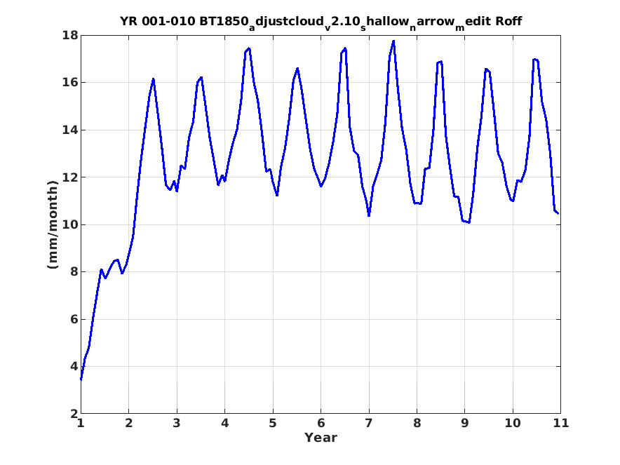Click y-axis tick label '10'
The width and height of the screenshot is (620, 465).
70,224
